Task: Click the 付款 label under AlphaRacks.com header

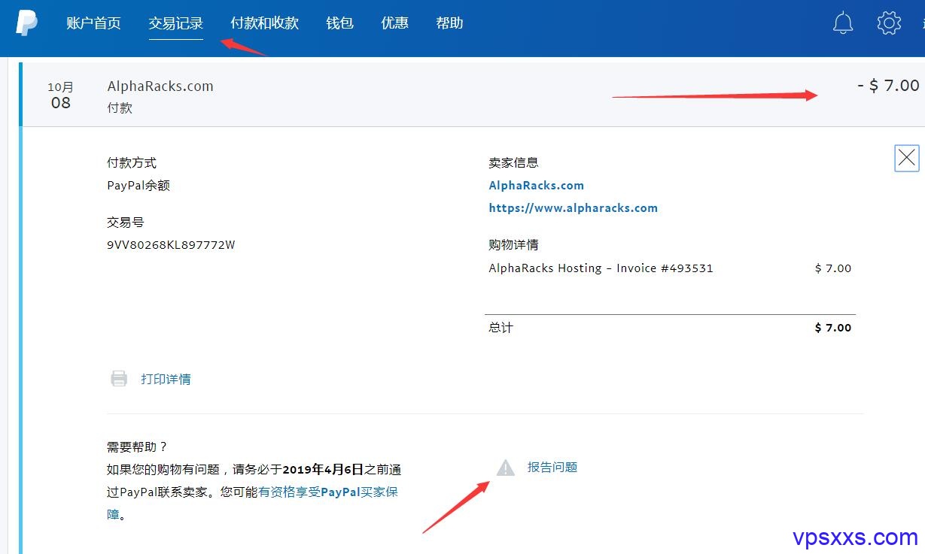Action: coord(120,108)
